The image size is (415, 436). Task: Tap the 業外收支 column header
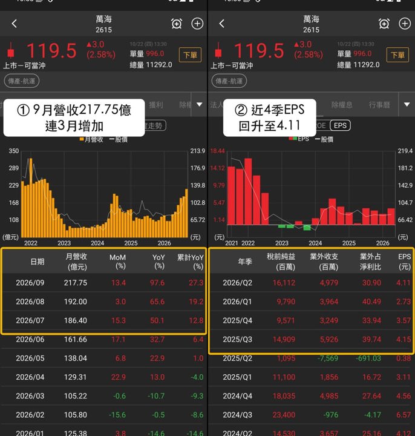324,262
